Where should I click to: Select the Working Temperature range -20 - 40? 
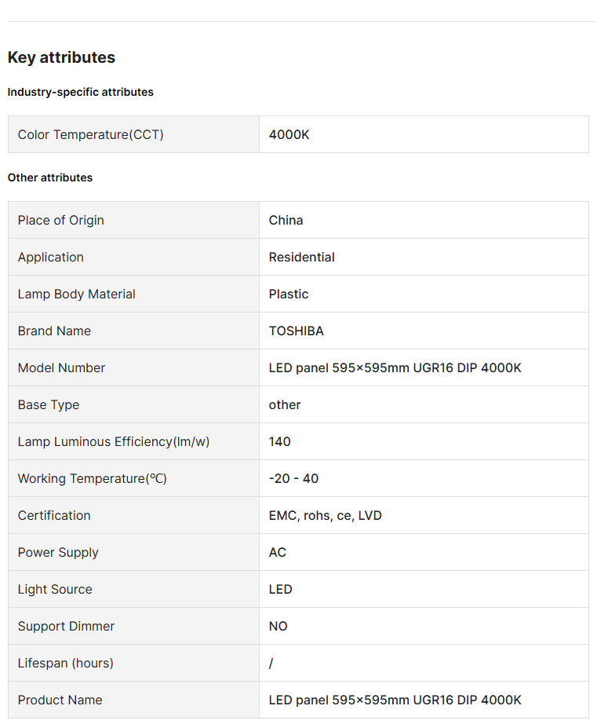pyautogui.click(x=294, y=478)
